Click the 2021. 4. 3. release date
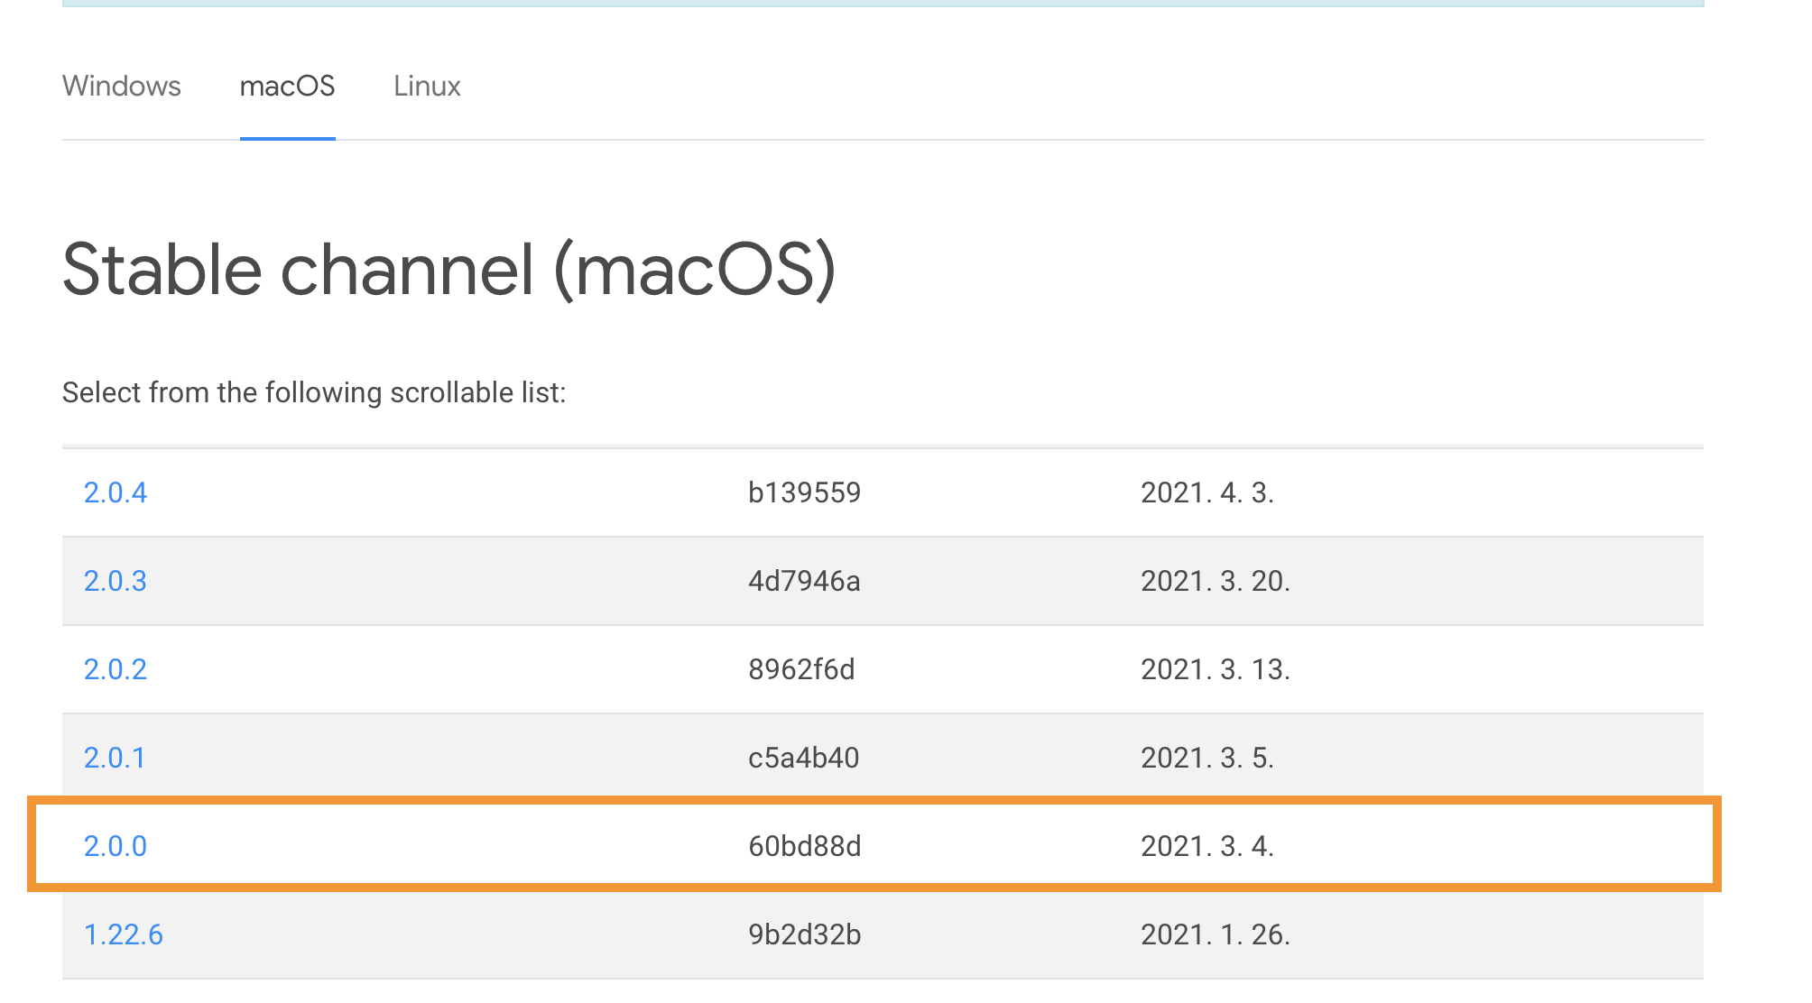1812x1003 pixels. click(x=1207, y=492)
